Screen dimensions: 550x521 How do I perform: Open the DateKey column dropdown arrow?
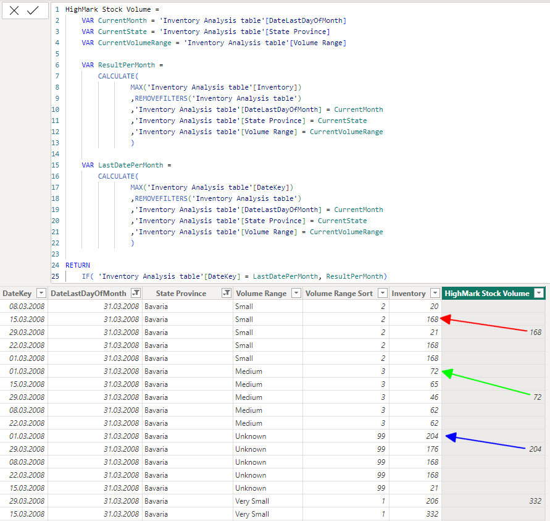point(41,294)
